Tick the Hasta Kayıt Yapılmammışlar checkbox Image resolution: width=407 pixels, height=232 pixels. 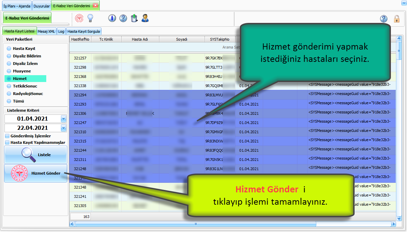point(7,142)
